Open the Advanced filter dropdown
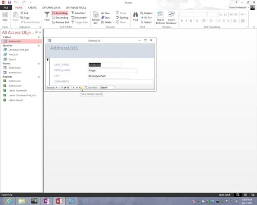 coord(80,17)
